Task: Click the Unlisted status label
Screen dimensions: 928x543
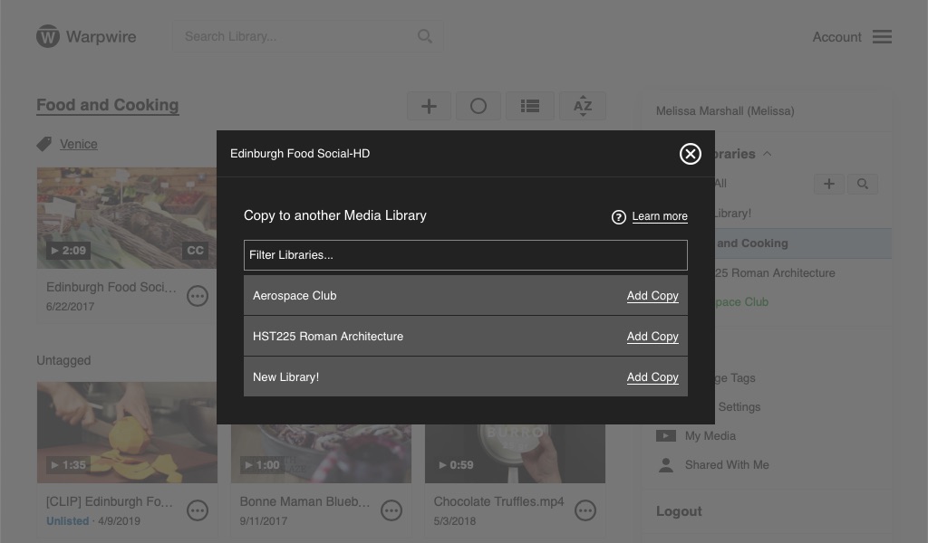Action: [67, 521]
